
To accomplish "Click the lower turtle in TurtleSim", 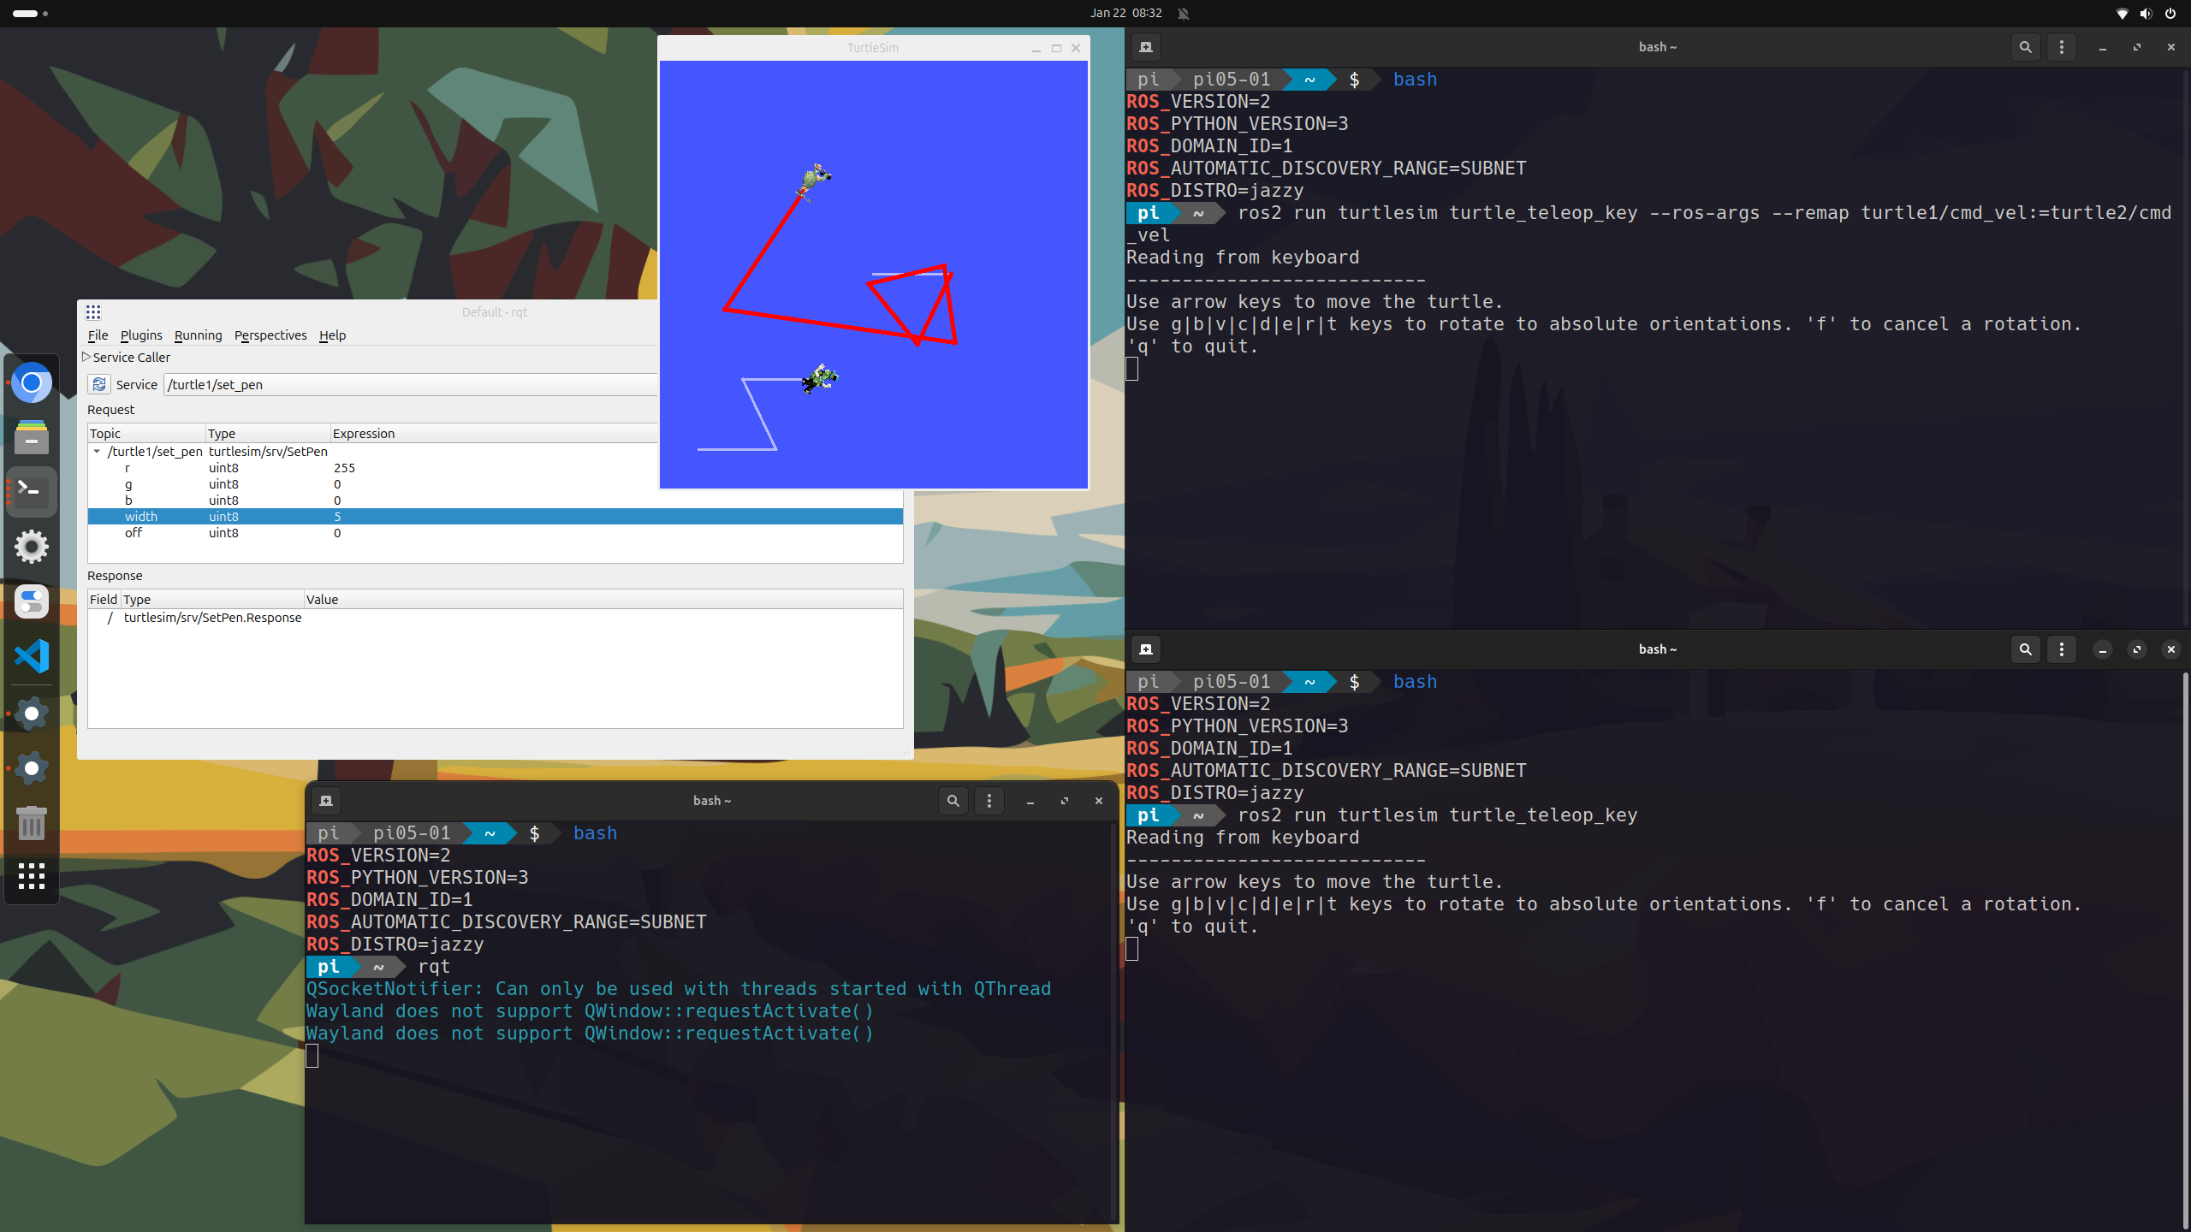I will point(819,378).
